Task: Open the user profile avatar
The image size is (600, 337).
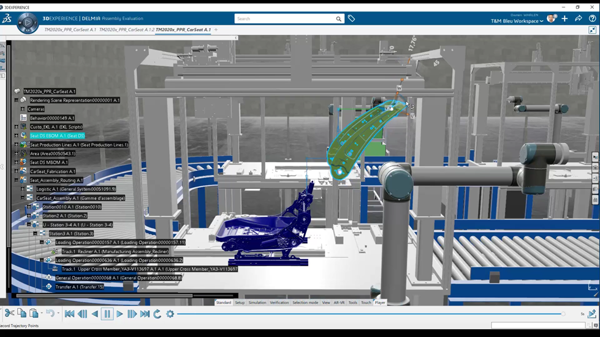Action: 552,18
